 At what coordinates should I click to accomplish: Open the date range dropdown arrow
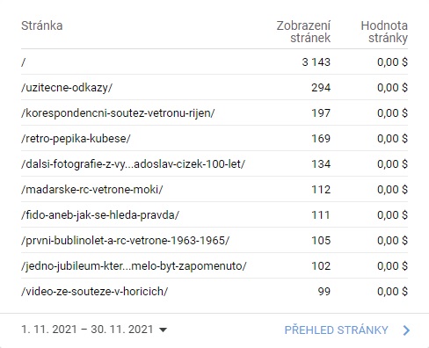[x=163, y=330]
